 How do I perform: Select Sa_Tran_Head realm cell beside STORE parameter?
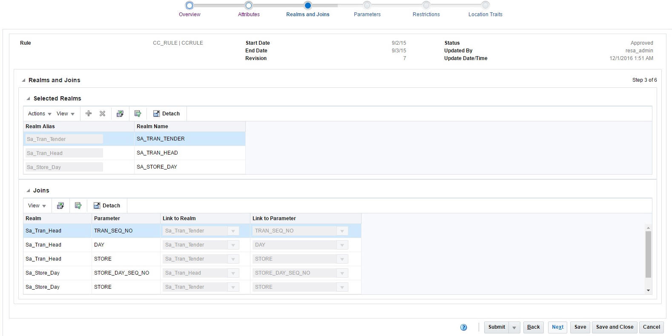click(57, 259)
